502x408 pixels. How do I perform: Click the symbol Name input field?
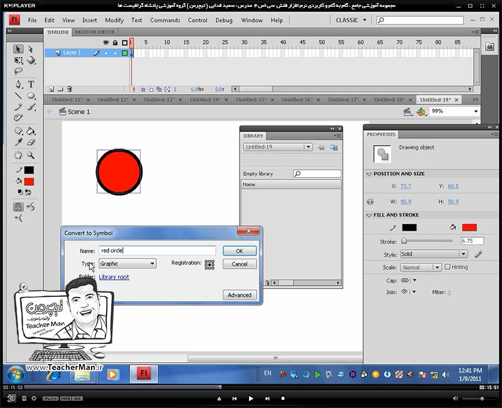tap(158, 250)
